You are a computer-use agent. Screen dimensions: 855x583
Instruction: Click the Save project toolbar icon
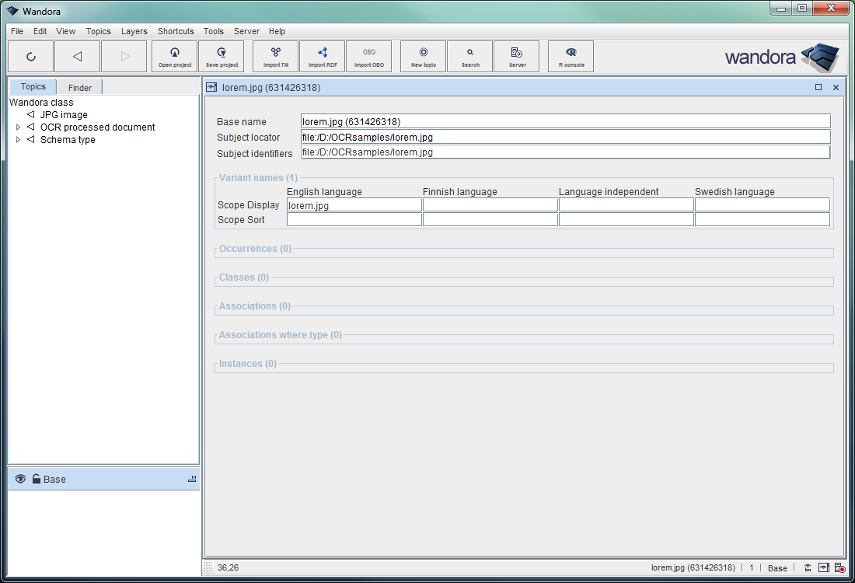tap(222, 56)
